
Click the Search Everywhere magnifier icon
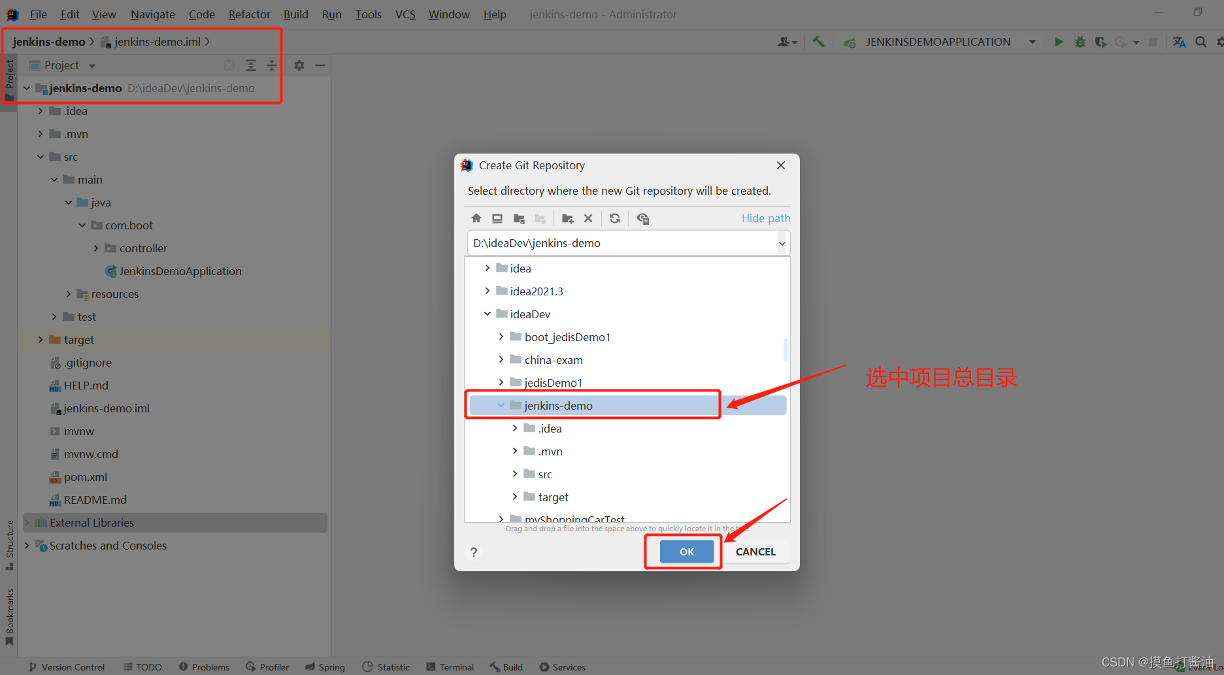coord(1201,42)
